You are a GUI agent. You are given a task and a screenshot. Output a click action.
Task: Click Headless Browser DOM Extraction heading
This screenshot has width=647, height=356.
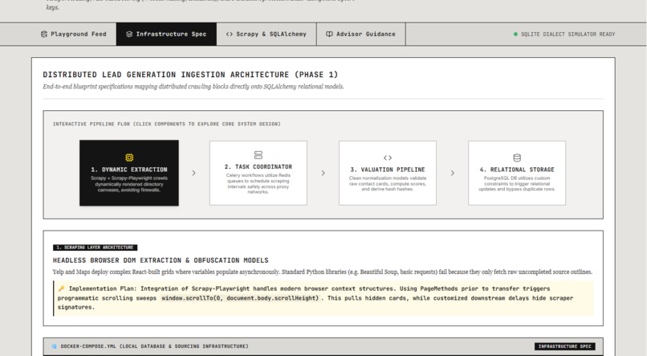coord(161,260)
